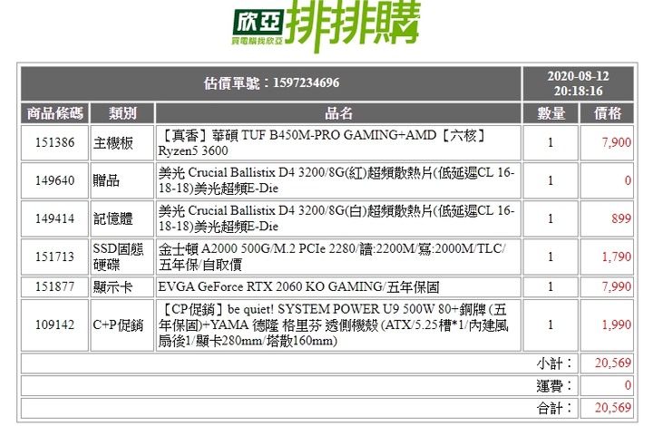The image size is (653, 426).
Task: Click the SSD固態硬碟 category cell
Action: 122,257
